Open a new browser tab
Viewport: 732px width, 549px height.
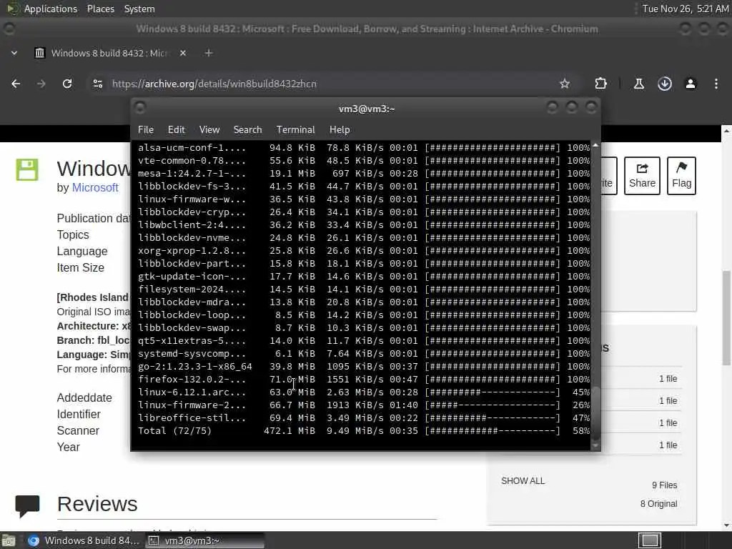(209, 53)
